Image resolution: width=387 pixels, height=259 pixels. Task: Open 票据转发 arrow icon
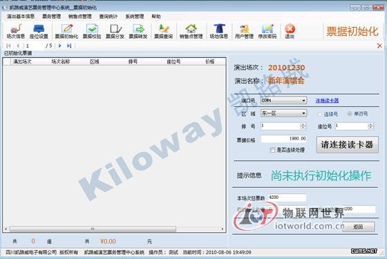click(138, 31)
